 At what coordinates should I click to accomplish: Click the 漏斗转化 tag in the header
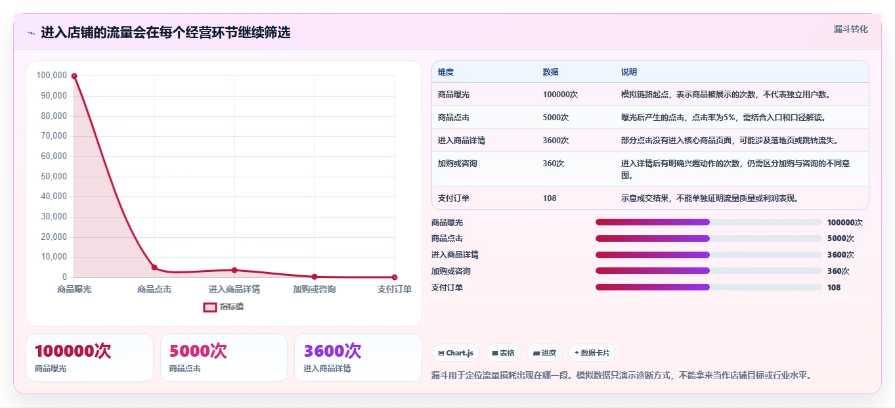[850, 29]
